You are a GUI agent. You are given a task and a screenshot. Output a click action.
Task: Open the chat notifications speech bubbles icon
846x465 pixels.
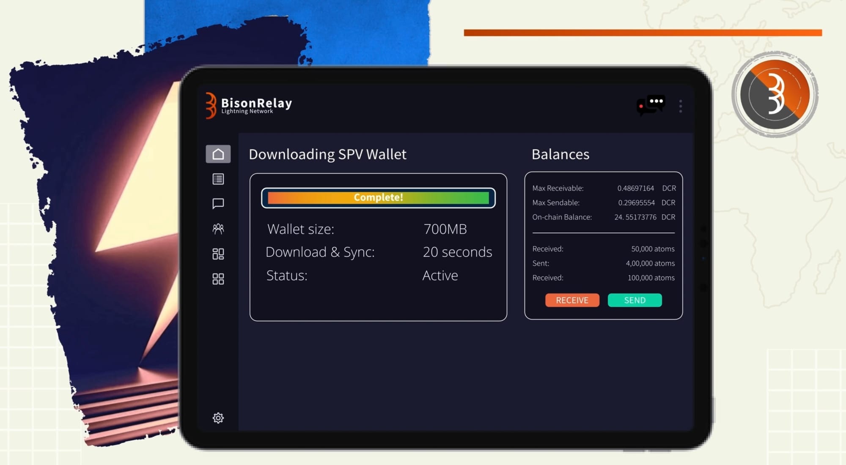pyautogui.click(x=651, y=104)
